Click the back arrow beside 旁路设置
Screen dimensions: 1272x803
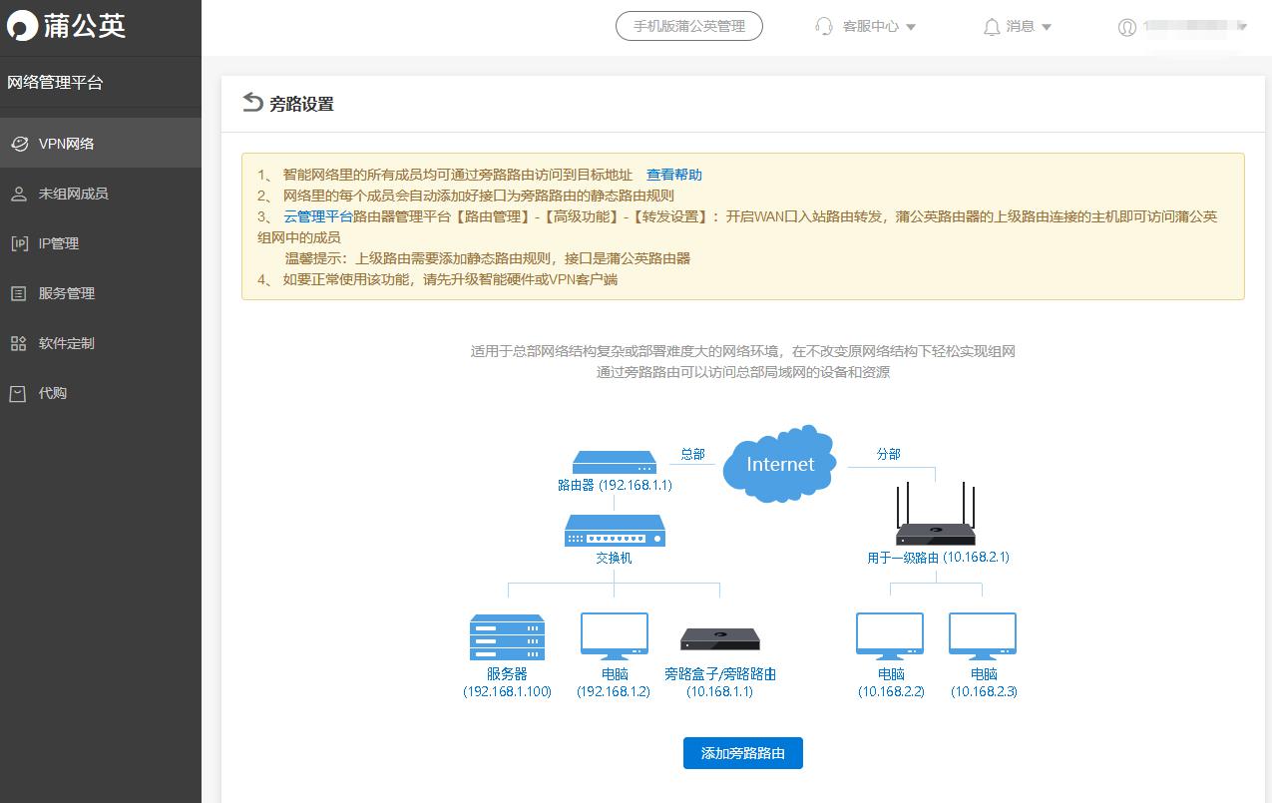(x=252, y=103)
